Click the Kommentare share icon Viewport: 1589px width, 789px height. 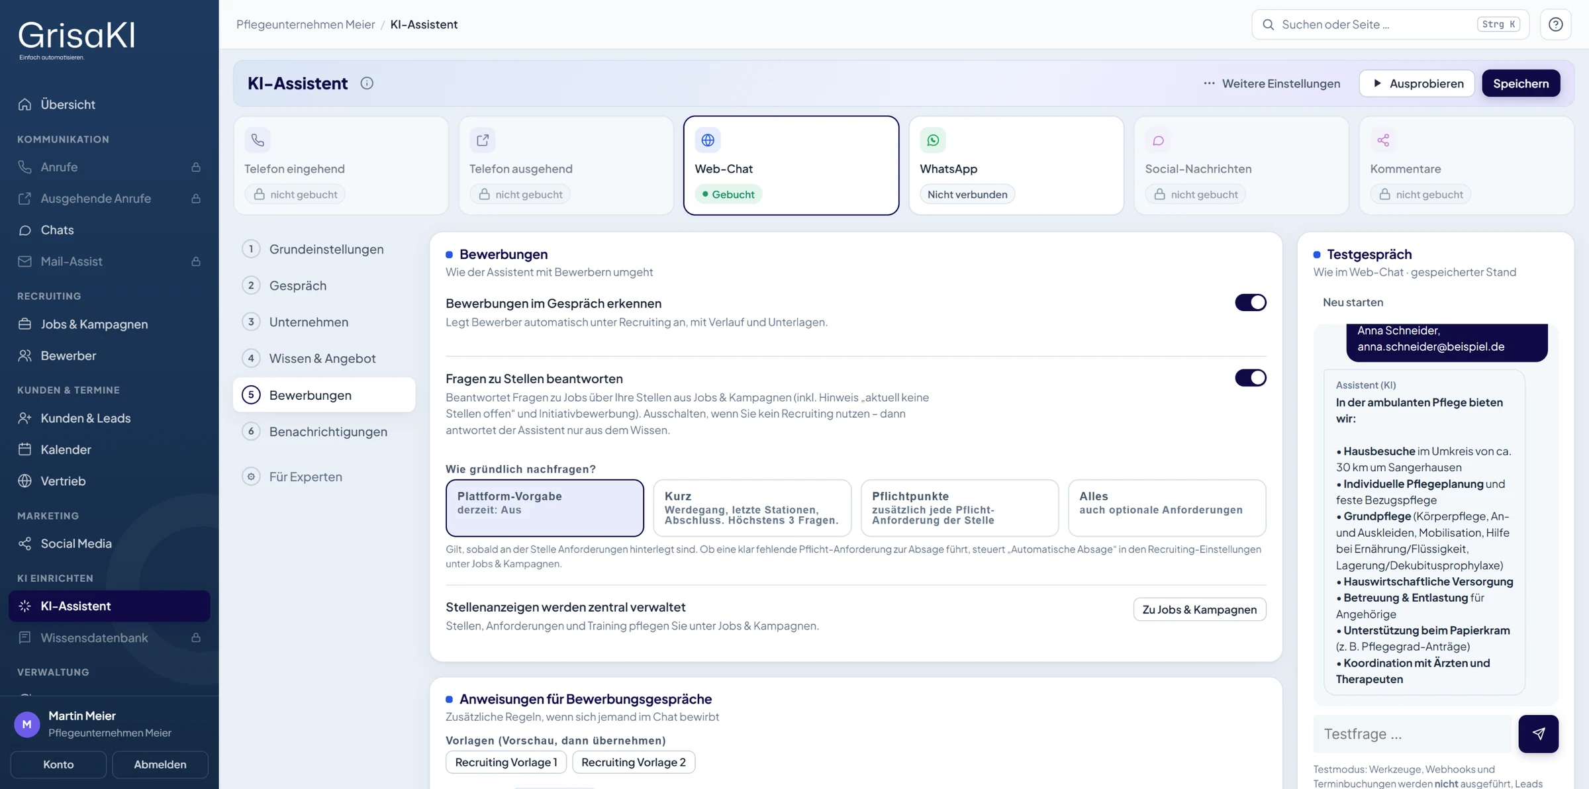click(1383, 140)
